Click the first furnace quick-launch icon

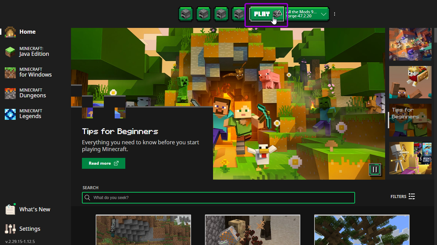pyautogui.click(x=186, y=14)
